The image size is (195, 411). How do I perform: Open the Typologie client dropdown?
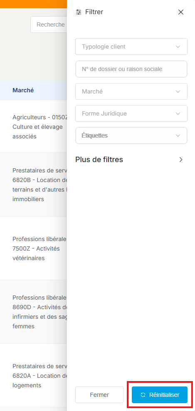(131, 47)
